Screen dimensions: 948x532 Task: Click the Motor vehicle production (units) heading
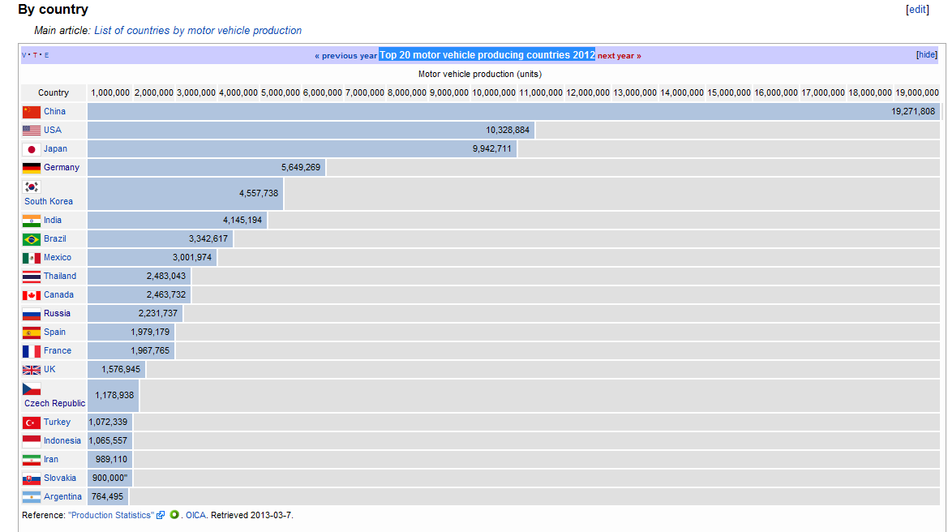click(480, 74)
